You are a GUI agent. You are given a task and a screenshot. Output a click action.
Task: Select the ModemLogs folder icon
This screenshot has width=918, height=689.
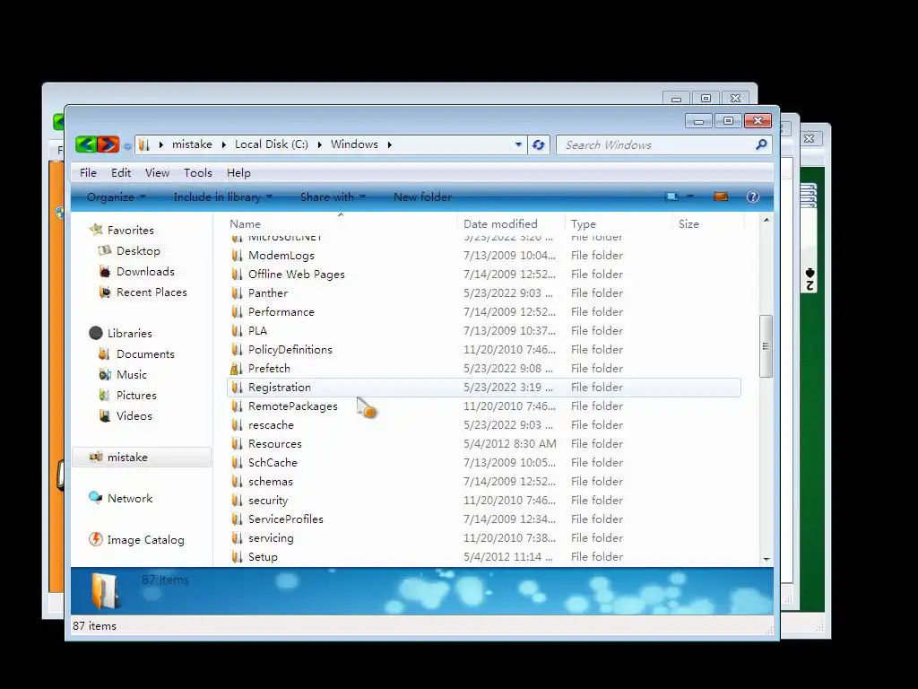click(237, 256)
